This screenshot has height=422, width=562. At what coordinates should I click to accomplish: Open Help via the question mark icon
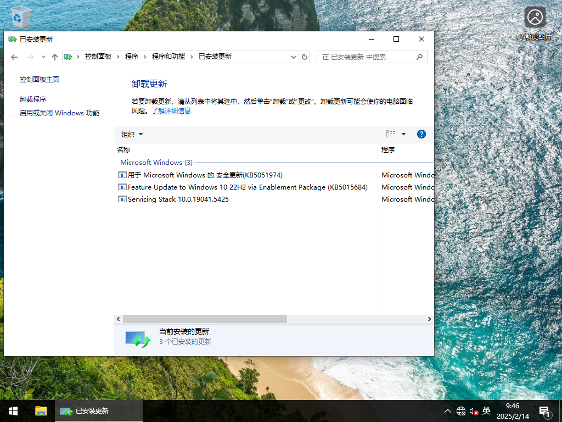tap(421, 134)
